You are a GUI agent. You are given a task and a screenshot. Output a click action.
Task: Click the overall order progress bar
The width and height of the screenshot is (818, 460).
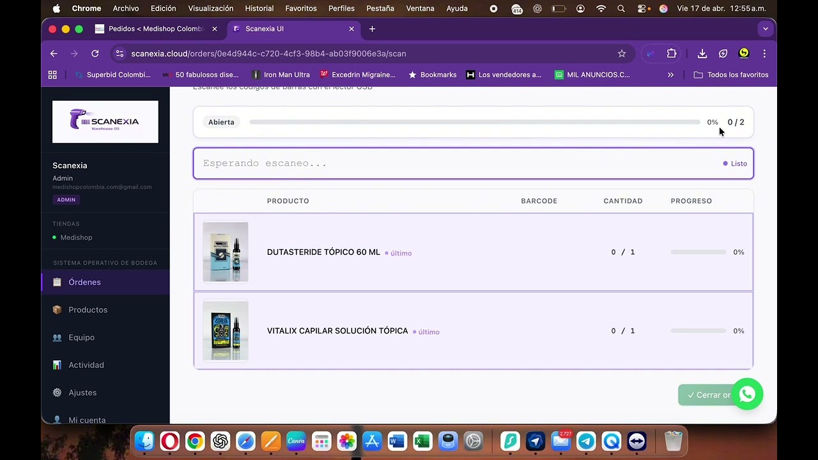(475, 122)
